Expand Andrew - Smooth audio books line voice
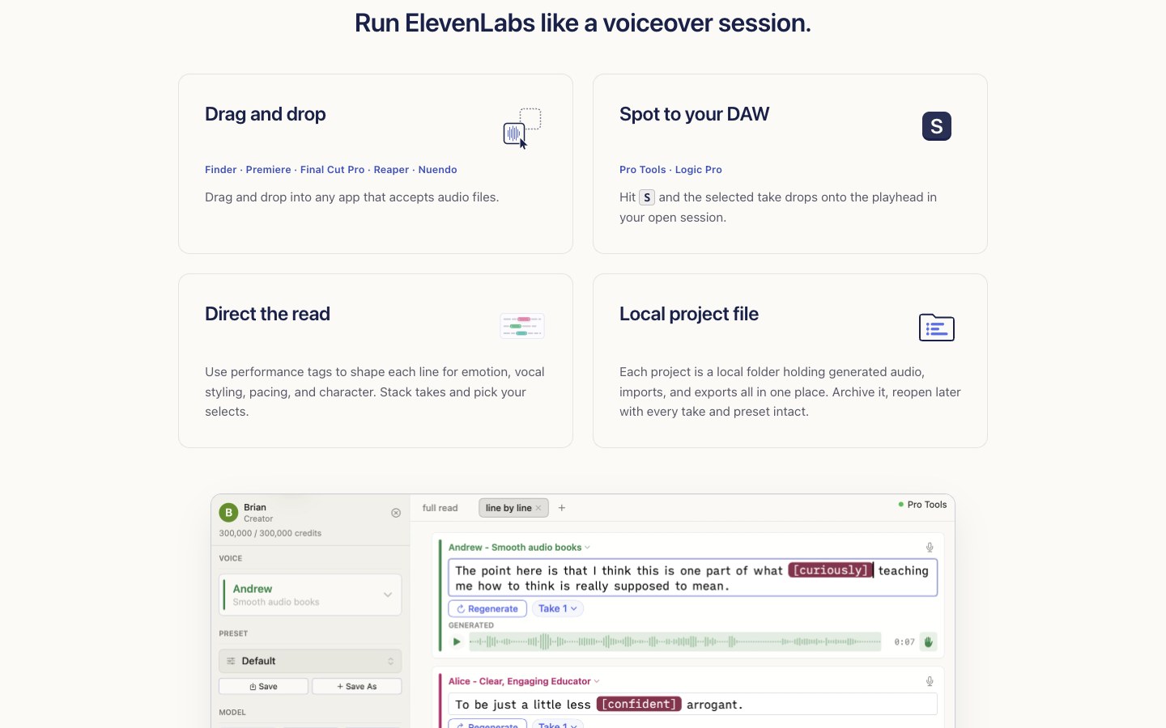Viewport: 1166px width, 728px height. (x=519, y=548)
